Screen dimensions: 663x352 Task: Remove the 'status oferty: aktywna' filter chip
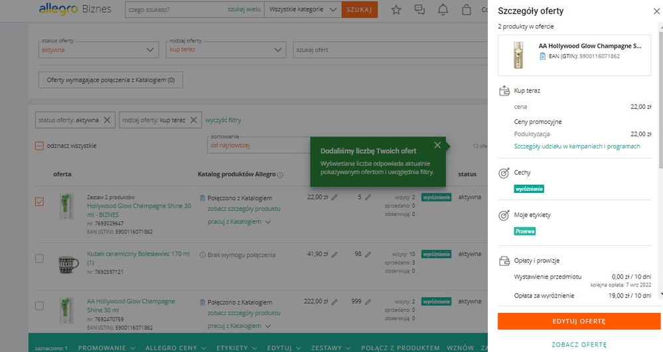107,120
